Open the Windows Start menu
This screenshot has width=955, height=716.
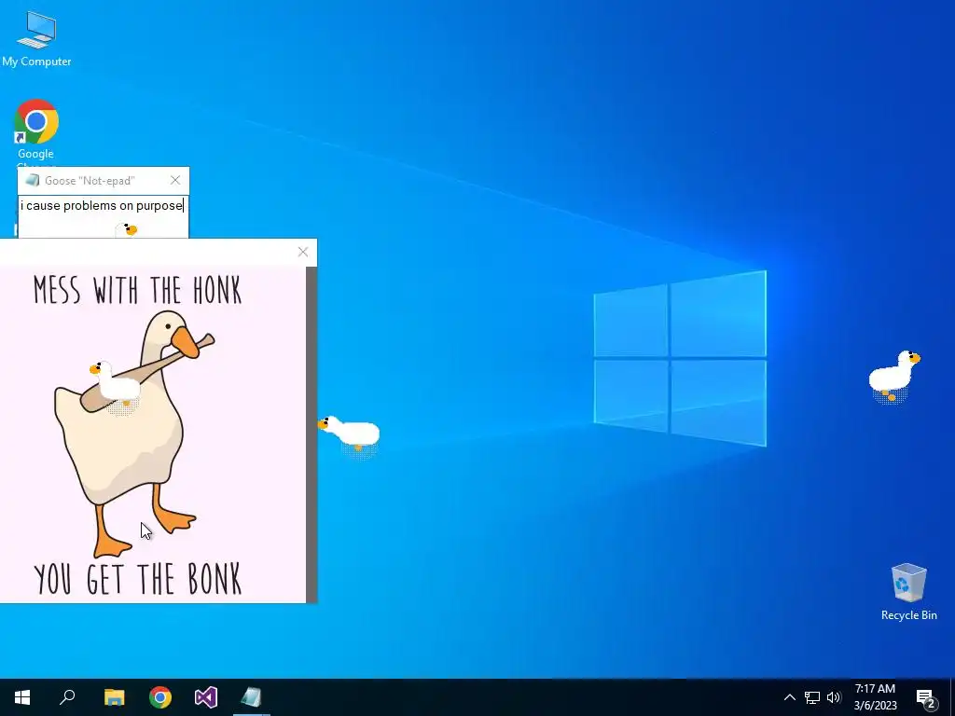[x=22, y=697]
